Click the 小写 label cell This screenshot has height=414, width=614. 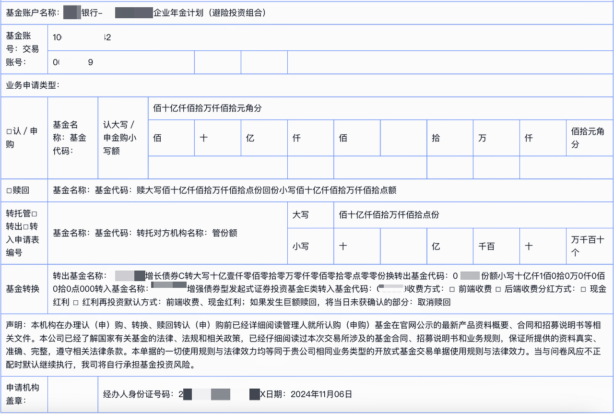point(310,246)
